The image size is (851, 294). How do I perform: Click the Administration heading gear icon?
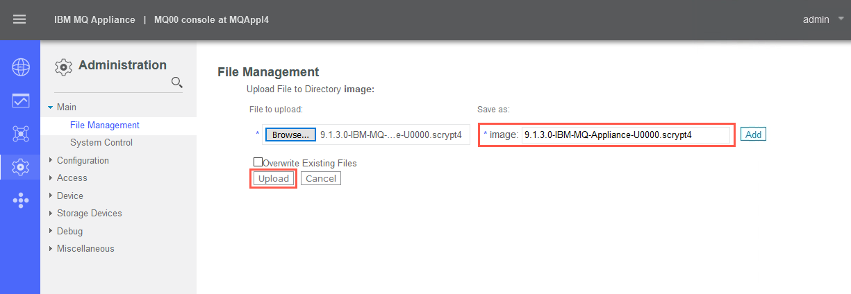(x=63, y=66)
